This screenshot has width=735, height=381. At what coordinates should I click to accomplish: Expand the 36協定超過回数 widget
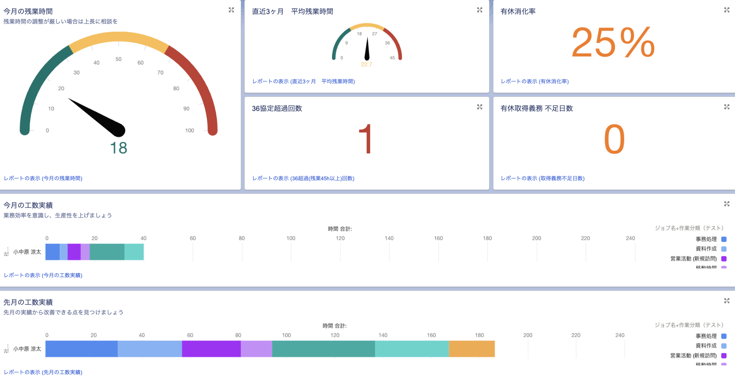479,107
